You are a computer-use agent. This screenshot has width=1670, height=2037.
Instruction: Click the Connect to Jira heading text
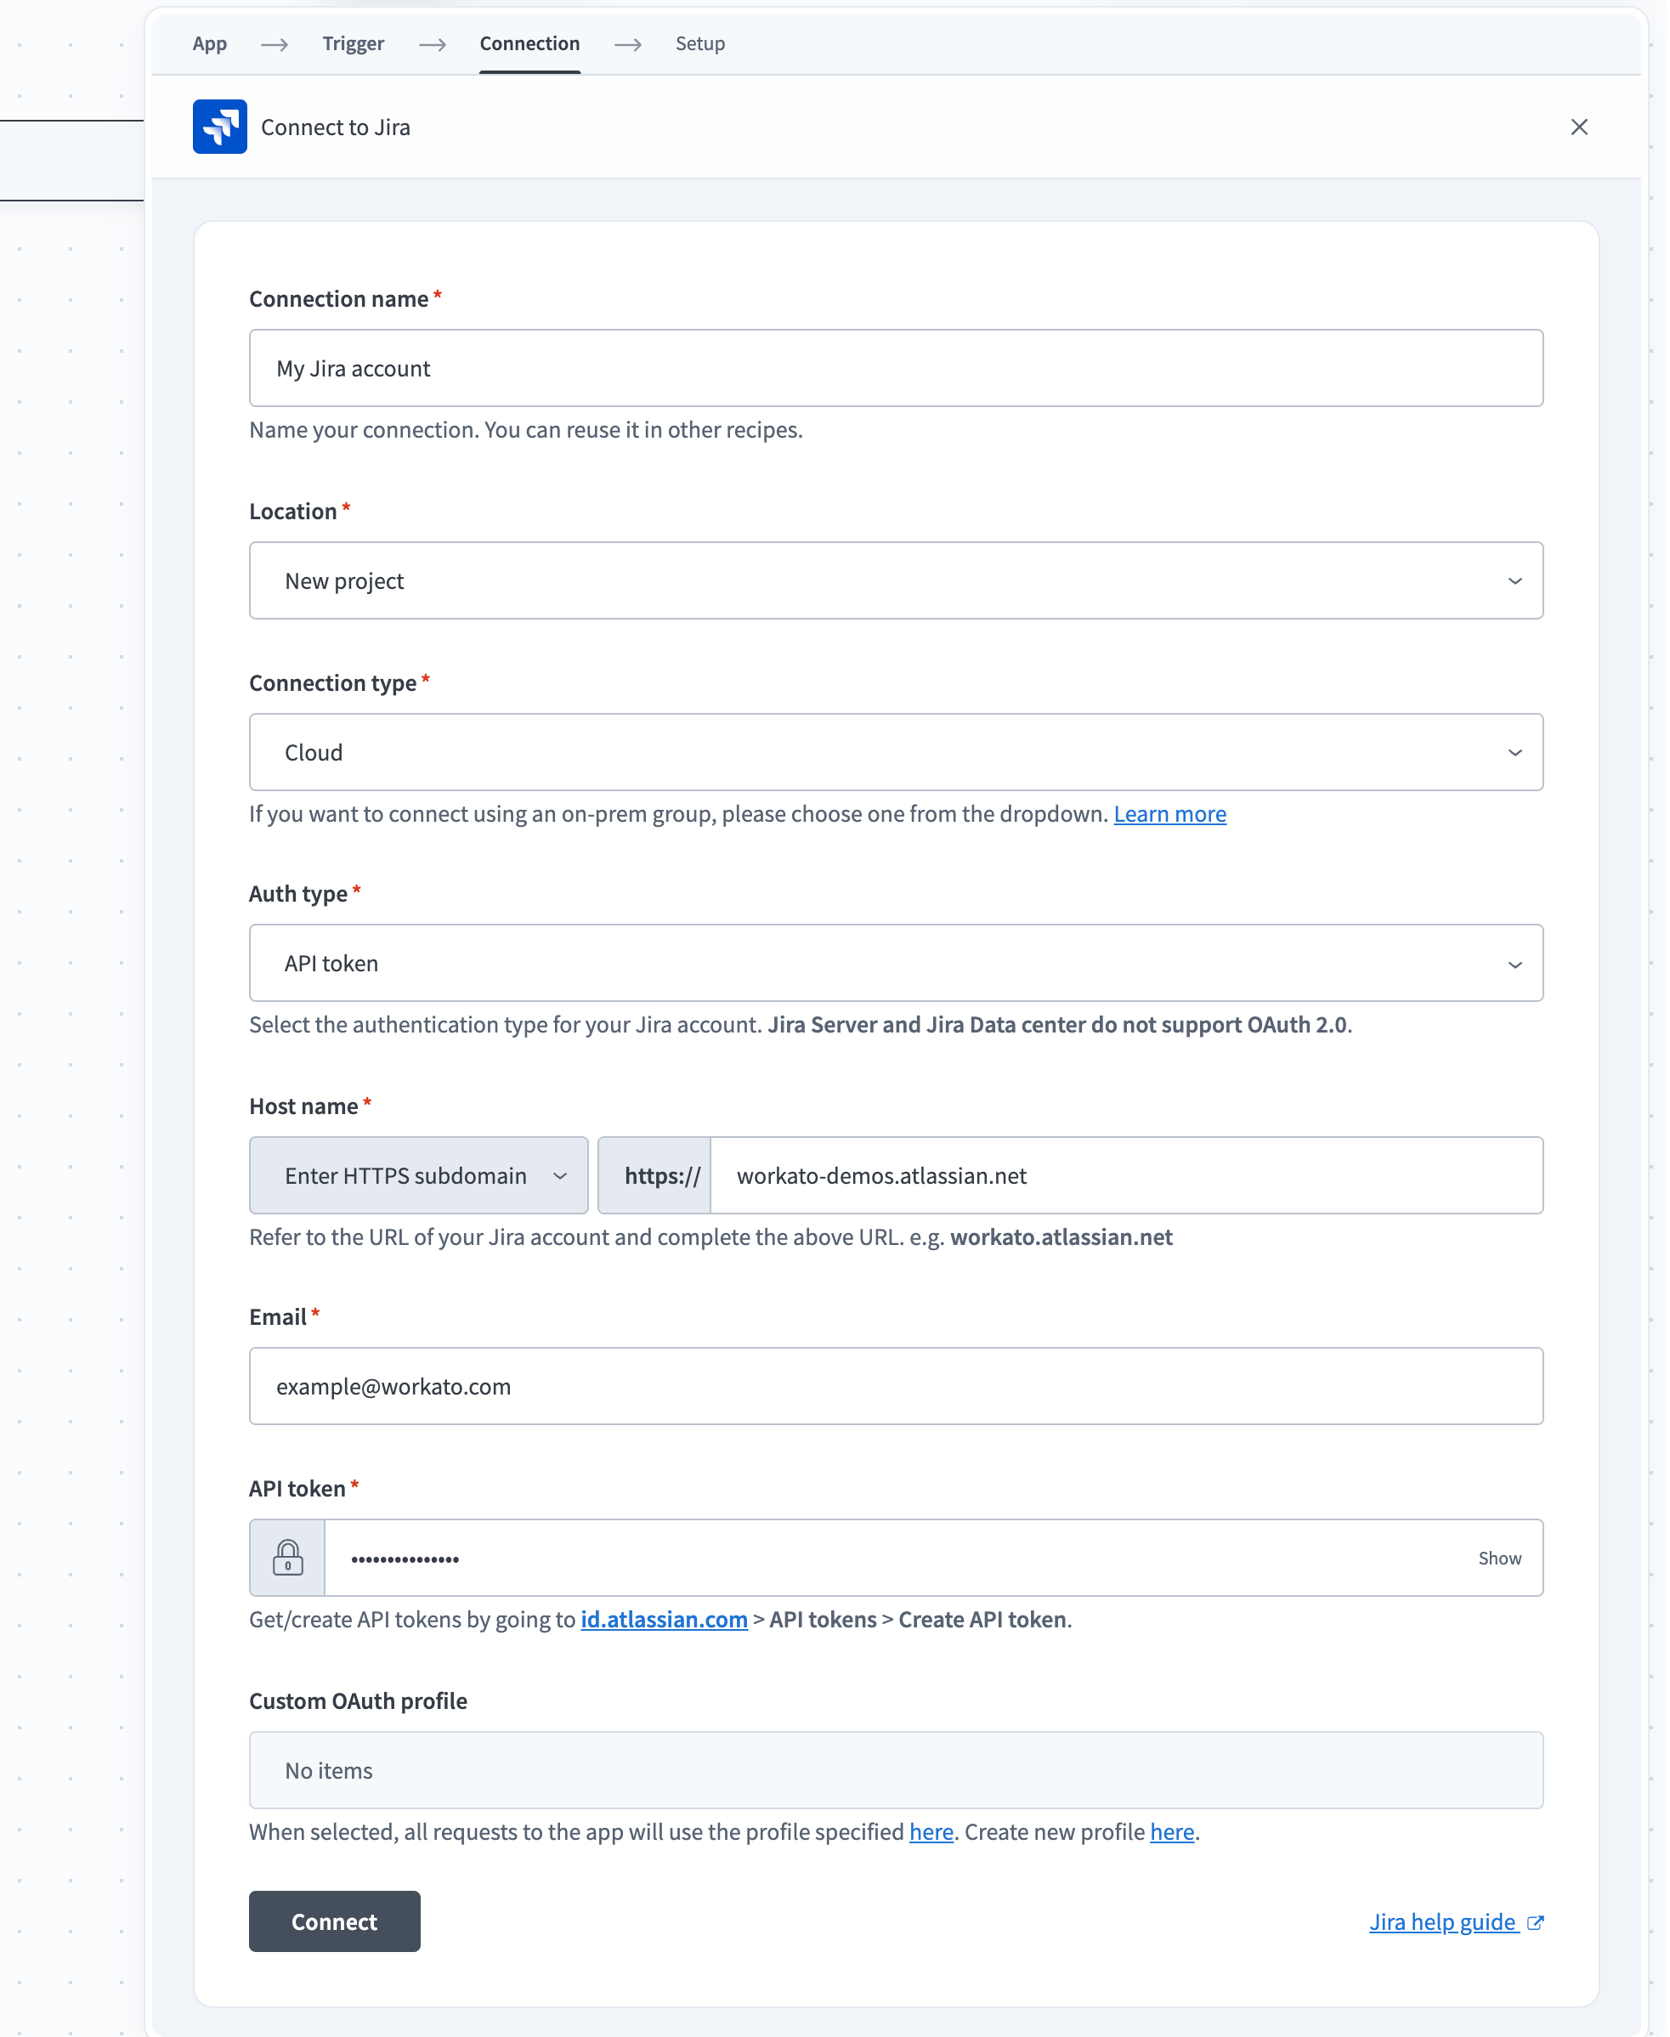[336, 127]
